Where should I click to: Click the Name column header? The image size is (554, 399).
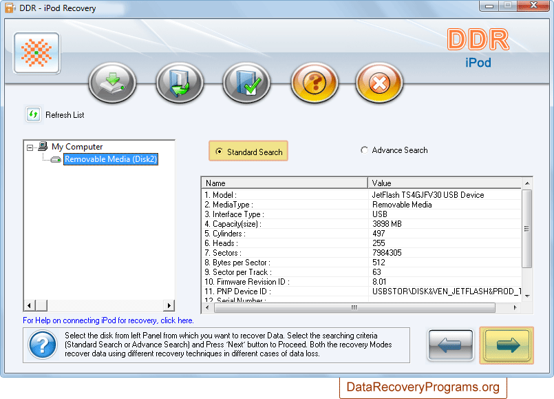tap(284, 183)
